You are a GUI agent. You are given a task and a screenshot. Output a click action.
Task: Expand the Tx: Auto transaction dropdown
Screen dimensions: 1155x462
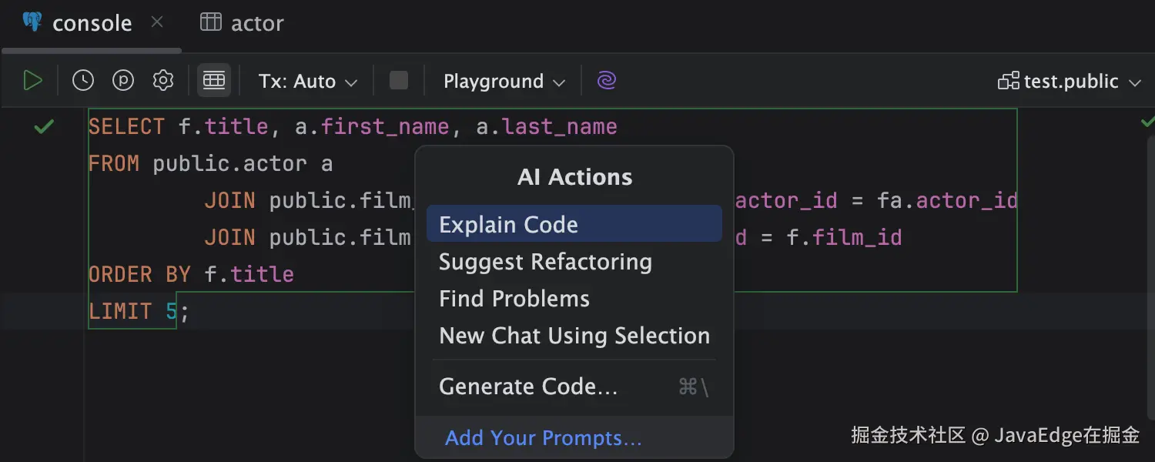(x=308, y=82)
